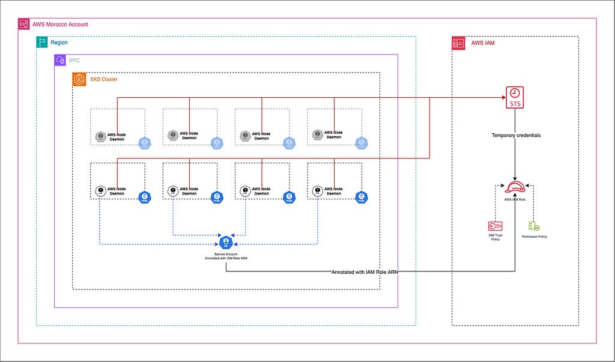Select the blue node badge on the third bottom-row box
Image resolution: width=615 pixels, height=362 pixels.
289,198
